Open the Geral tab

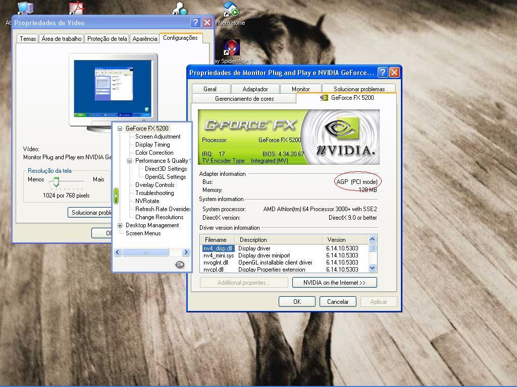point(210,89)
